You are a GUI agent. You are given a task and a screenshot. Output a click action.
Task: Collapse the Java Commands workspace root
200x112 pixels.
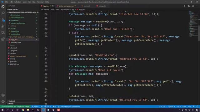pos(23,12)
